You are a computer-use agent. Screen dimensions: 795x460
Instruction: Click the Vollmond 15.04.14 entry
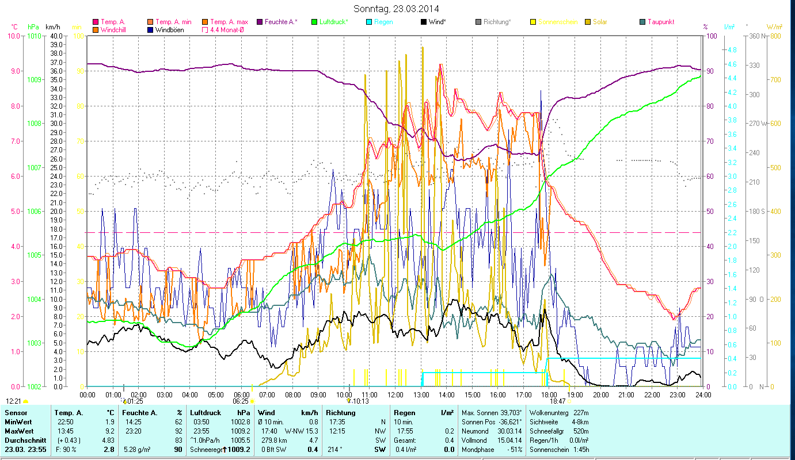492,440
